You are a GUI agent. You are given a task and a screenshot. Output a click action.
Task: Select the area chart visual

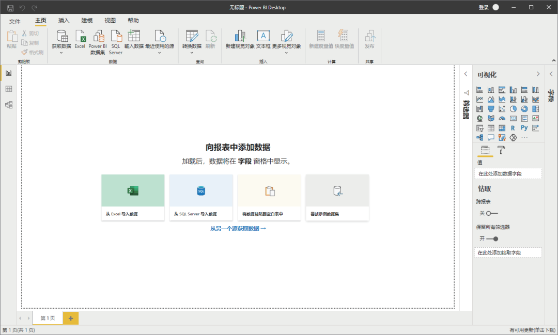coord(491,99)
